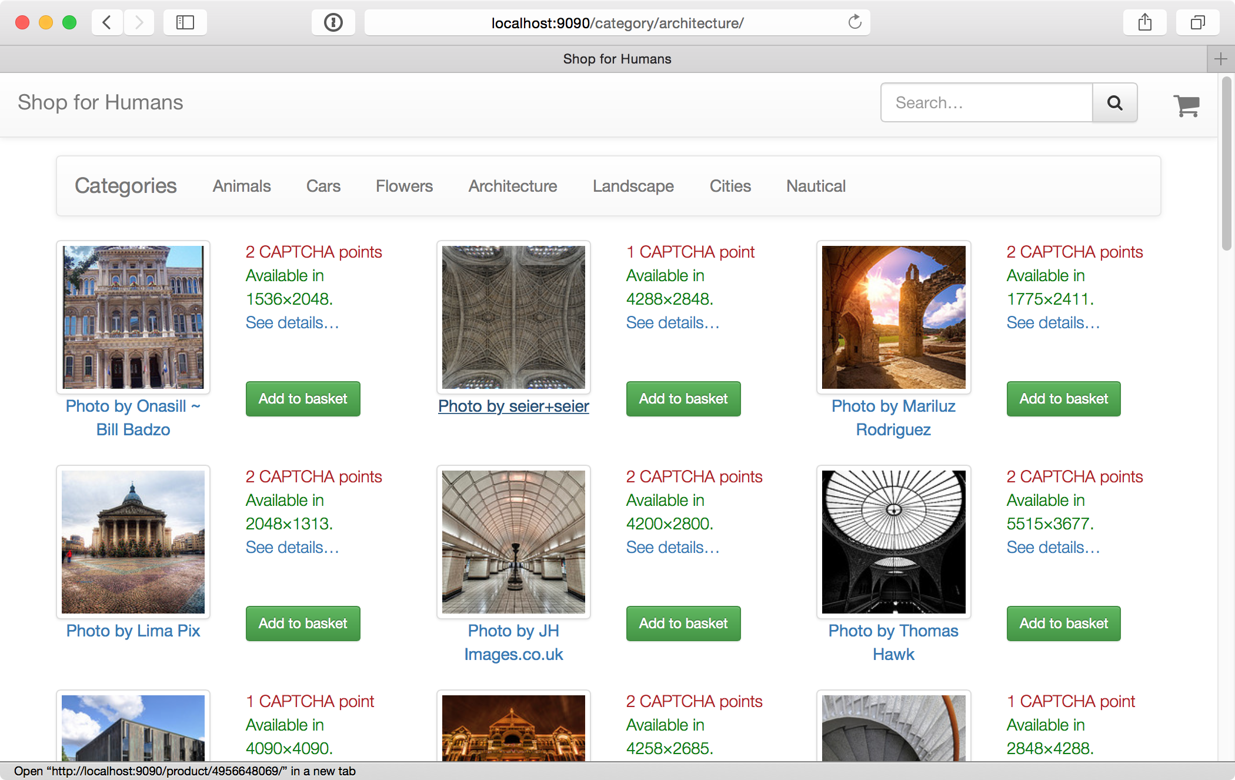The width and height of the screenshot is (1235, 780).
Task: Open the illuminated night building thumbnail
Action: pos(513,727)
